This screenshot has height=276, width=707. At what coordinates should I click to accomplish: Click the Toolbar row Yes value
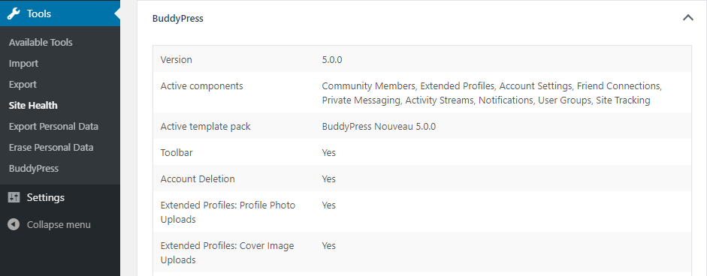(328, 153)
